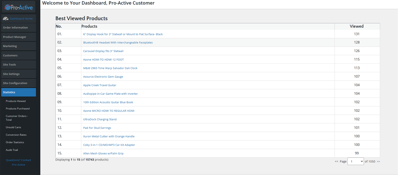Viewport: 398px width, 175px height.
Task: Open Asource Electronic Gem Gauge product
Action: click(x=103, y=77)
